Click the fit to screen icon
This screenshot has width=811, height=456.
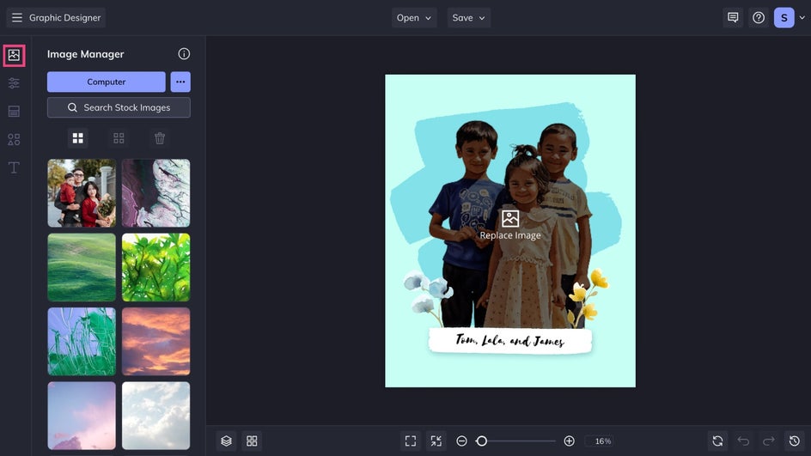tap(411, 441)
